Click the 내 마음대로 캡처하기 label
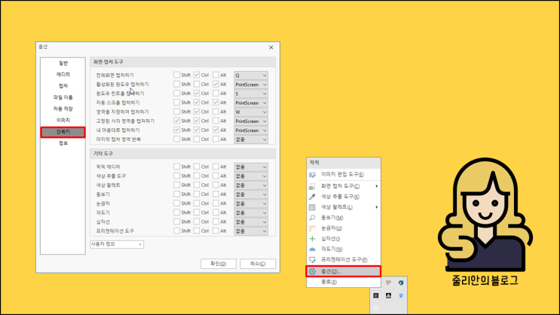 118,130
